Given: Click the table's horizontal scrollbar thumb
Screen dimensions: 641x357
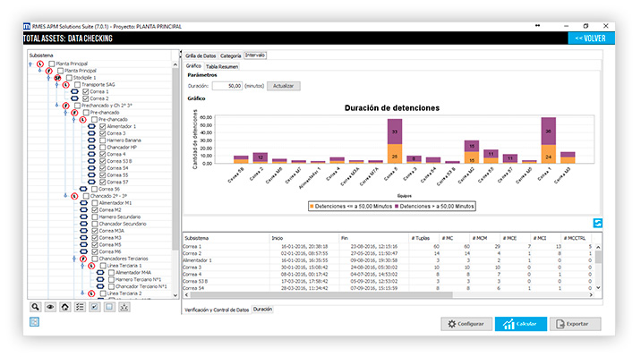Looking at the screenshot, I should click(320, 295).
